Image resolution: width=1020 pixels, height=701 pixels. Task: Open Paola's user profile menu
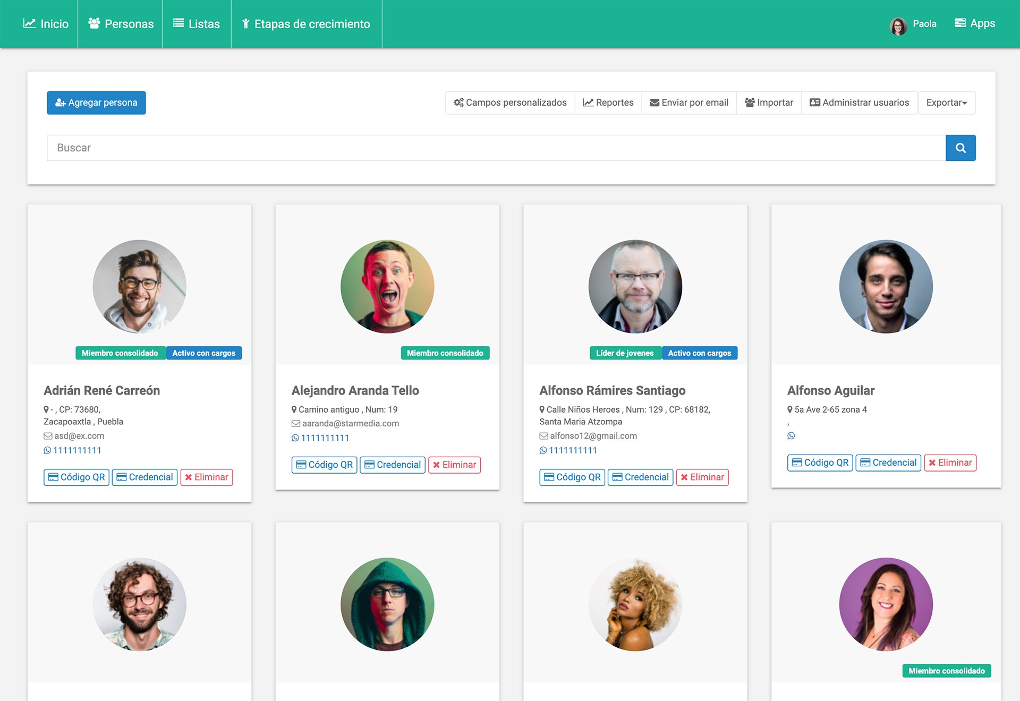click(913, 24)
